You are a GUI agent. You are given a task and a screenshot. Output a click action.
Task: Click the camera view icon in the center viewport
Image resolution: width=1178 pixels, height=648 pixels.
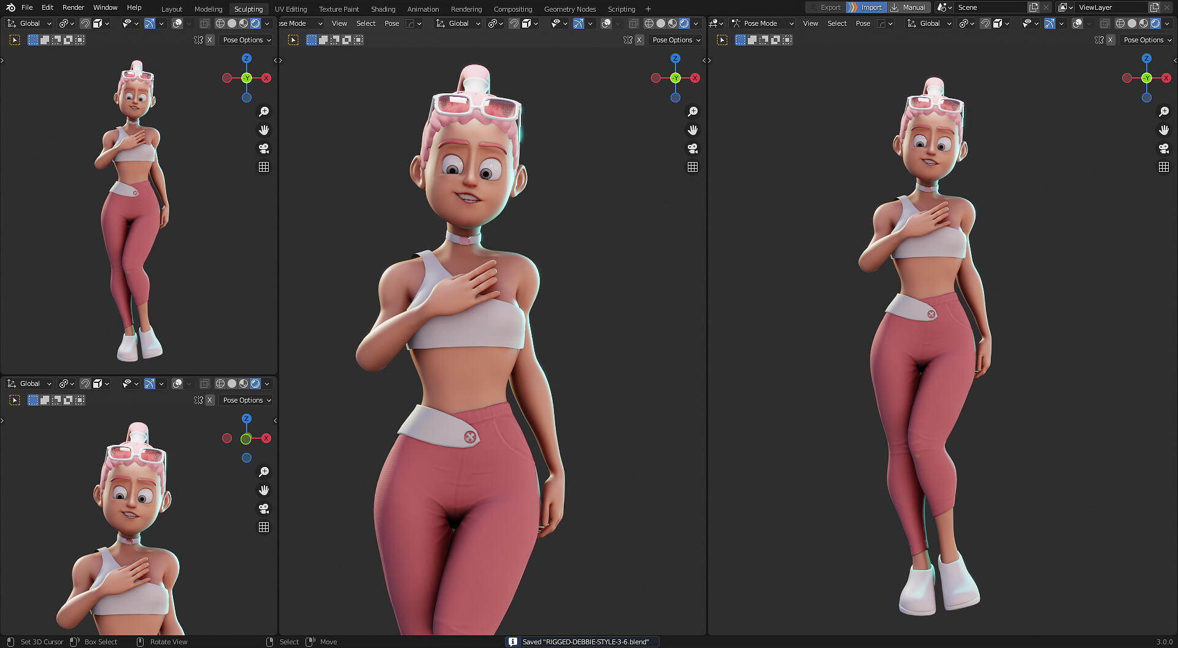point(692,148)
